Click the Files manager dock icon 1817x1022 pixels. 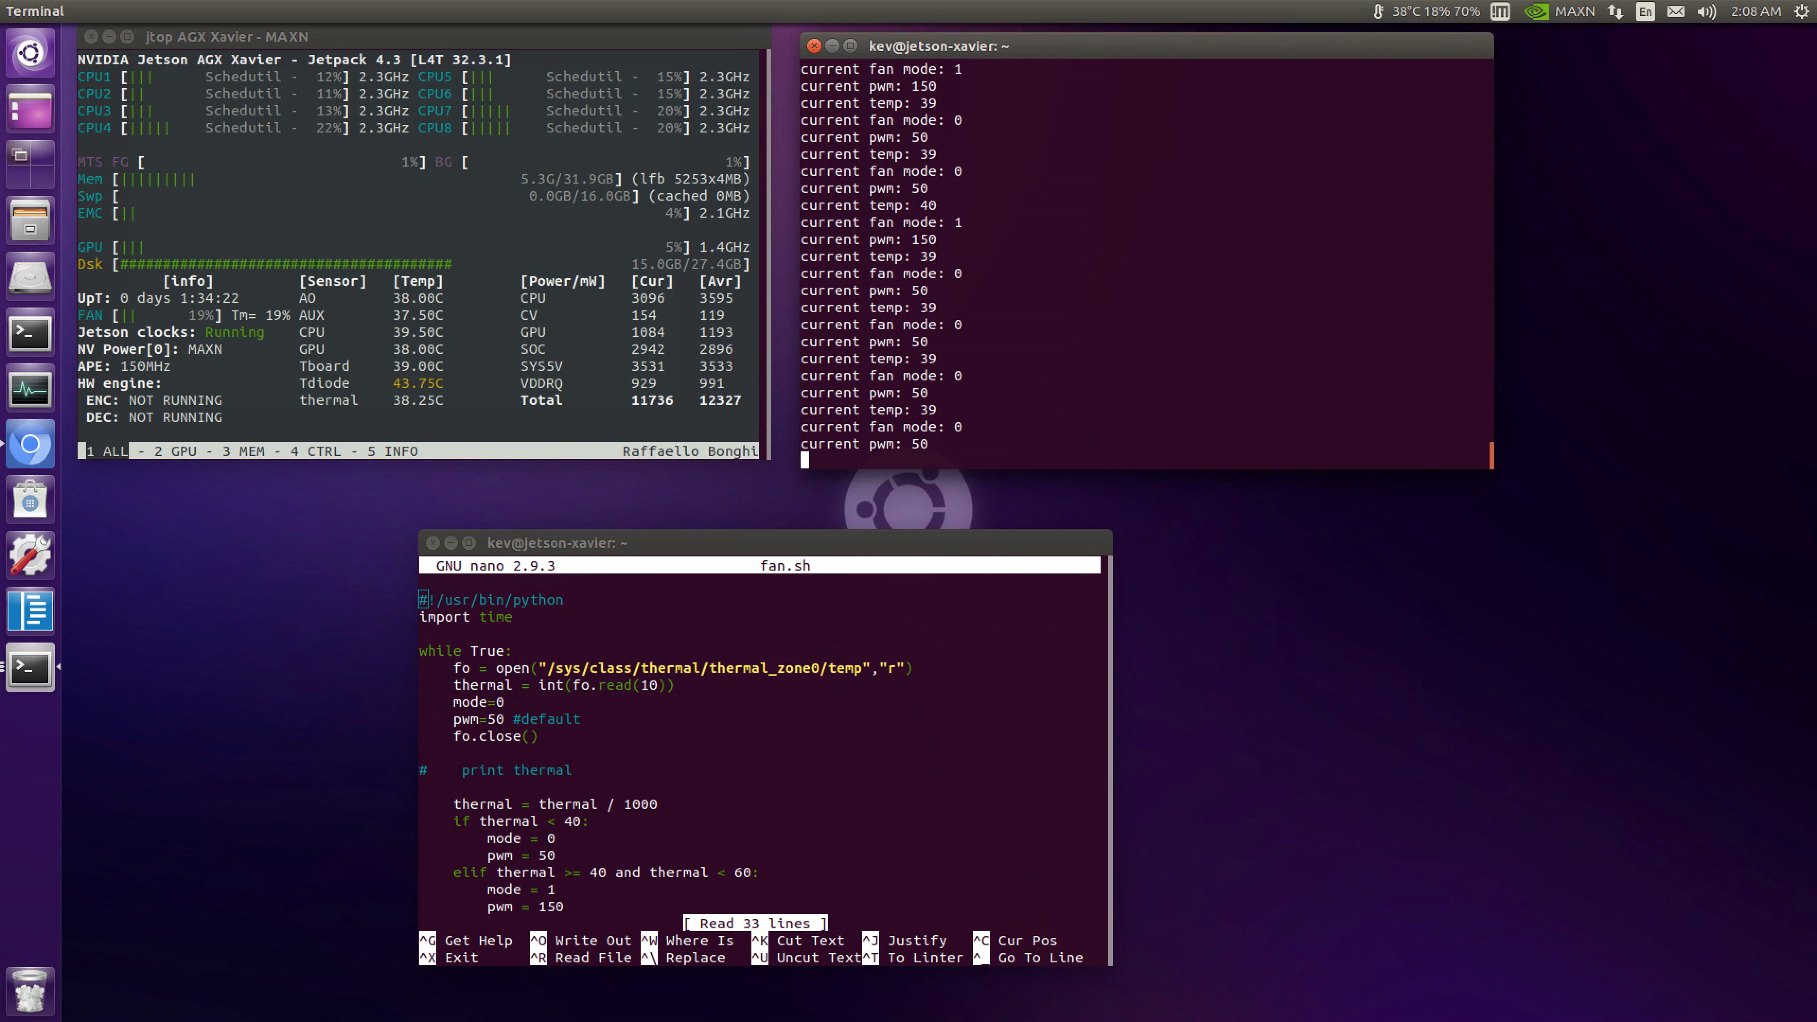click(30, 221)
